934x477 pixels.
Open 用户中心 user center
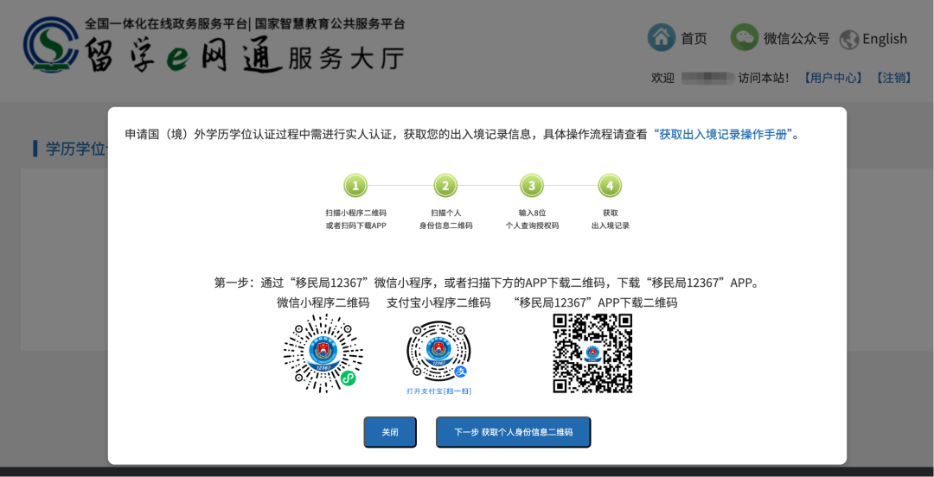pyautogui.click(x=832, y=78)
